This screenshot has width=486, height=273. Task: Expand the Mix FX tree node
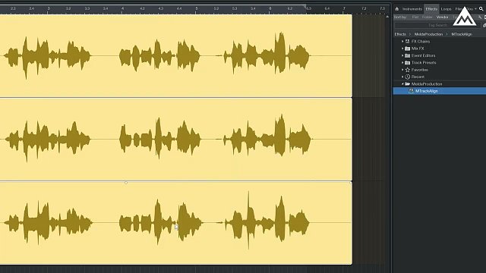point(402,49)
